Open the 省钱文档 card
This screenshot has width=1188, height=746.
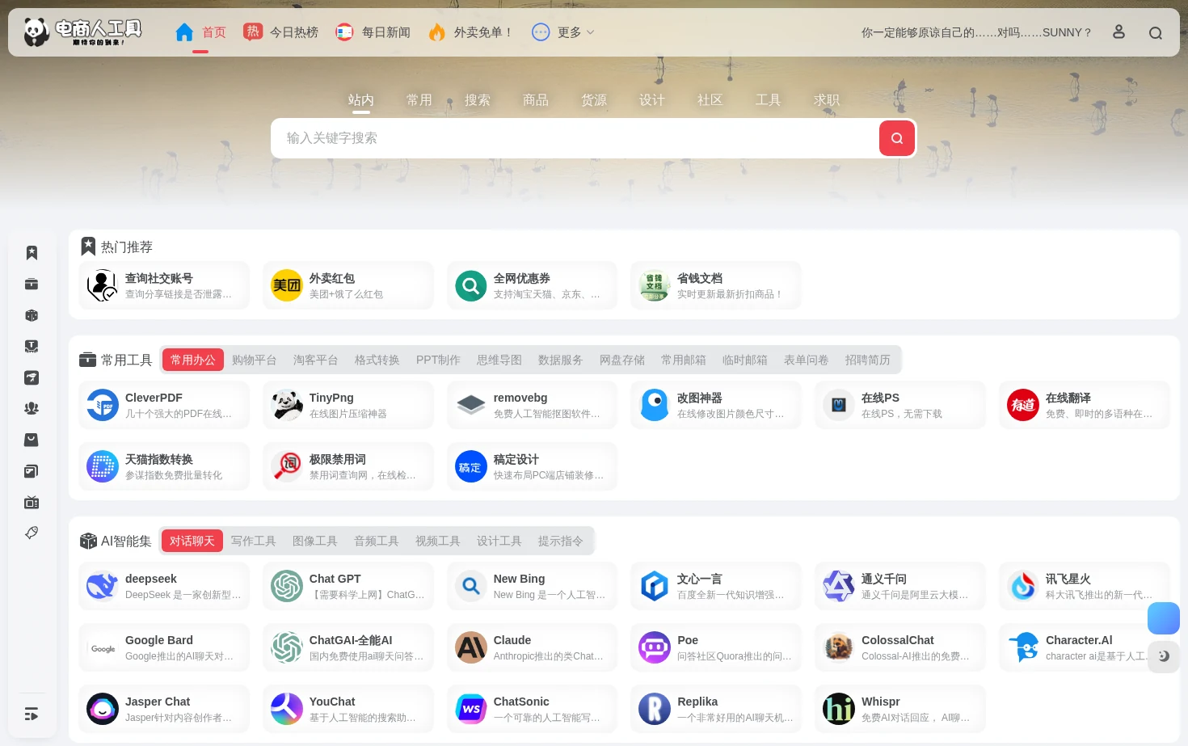716,285
